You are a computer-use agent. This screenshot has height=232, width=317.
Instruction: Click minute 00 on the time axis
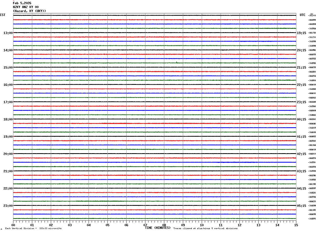click(13, 225)
